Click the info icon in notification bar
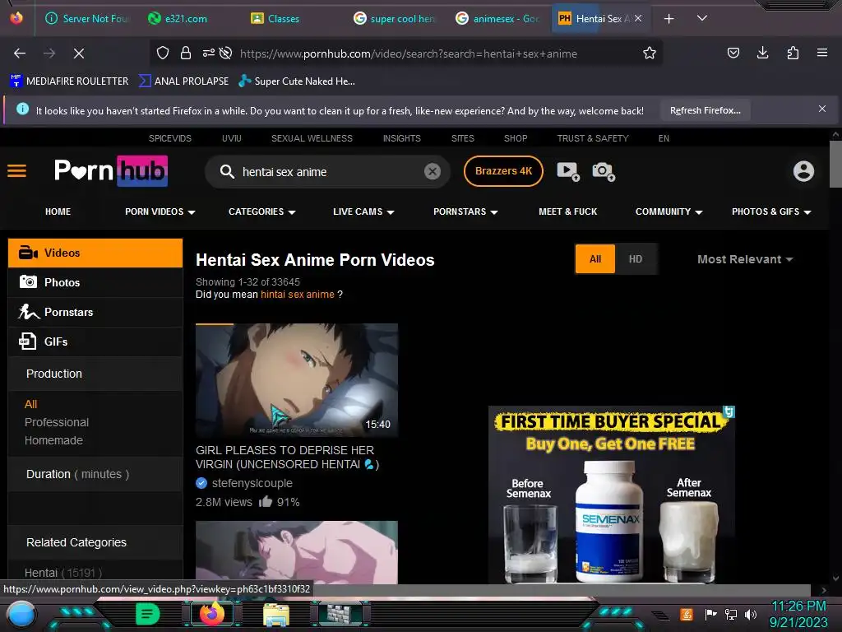Image resolution: width=842 pixels, height=632 pixels. pos(22,109)
